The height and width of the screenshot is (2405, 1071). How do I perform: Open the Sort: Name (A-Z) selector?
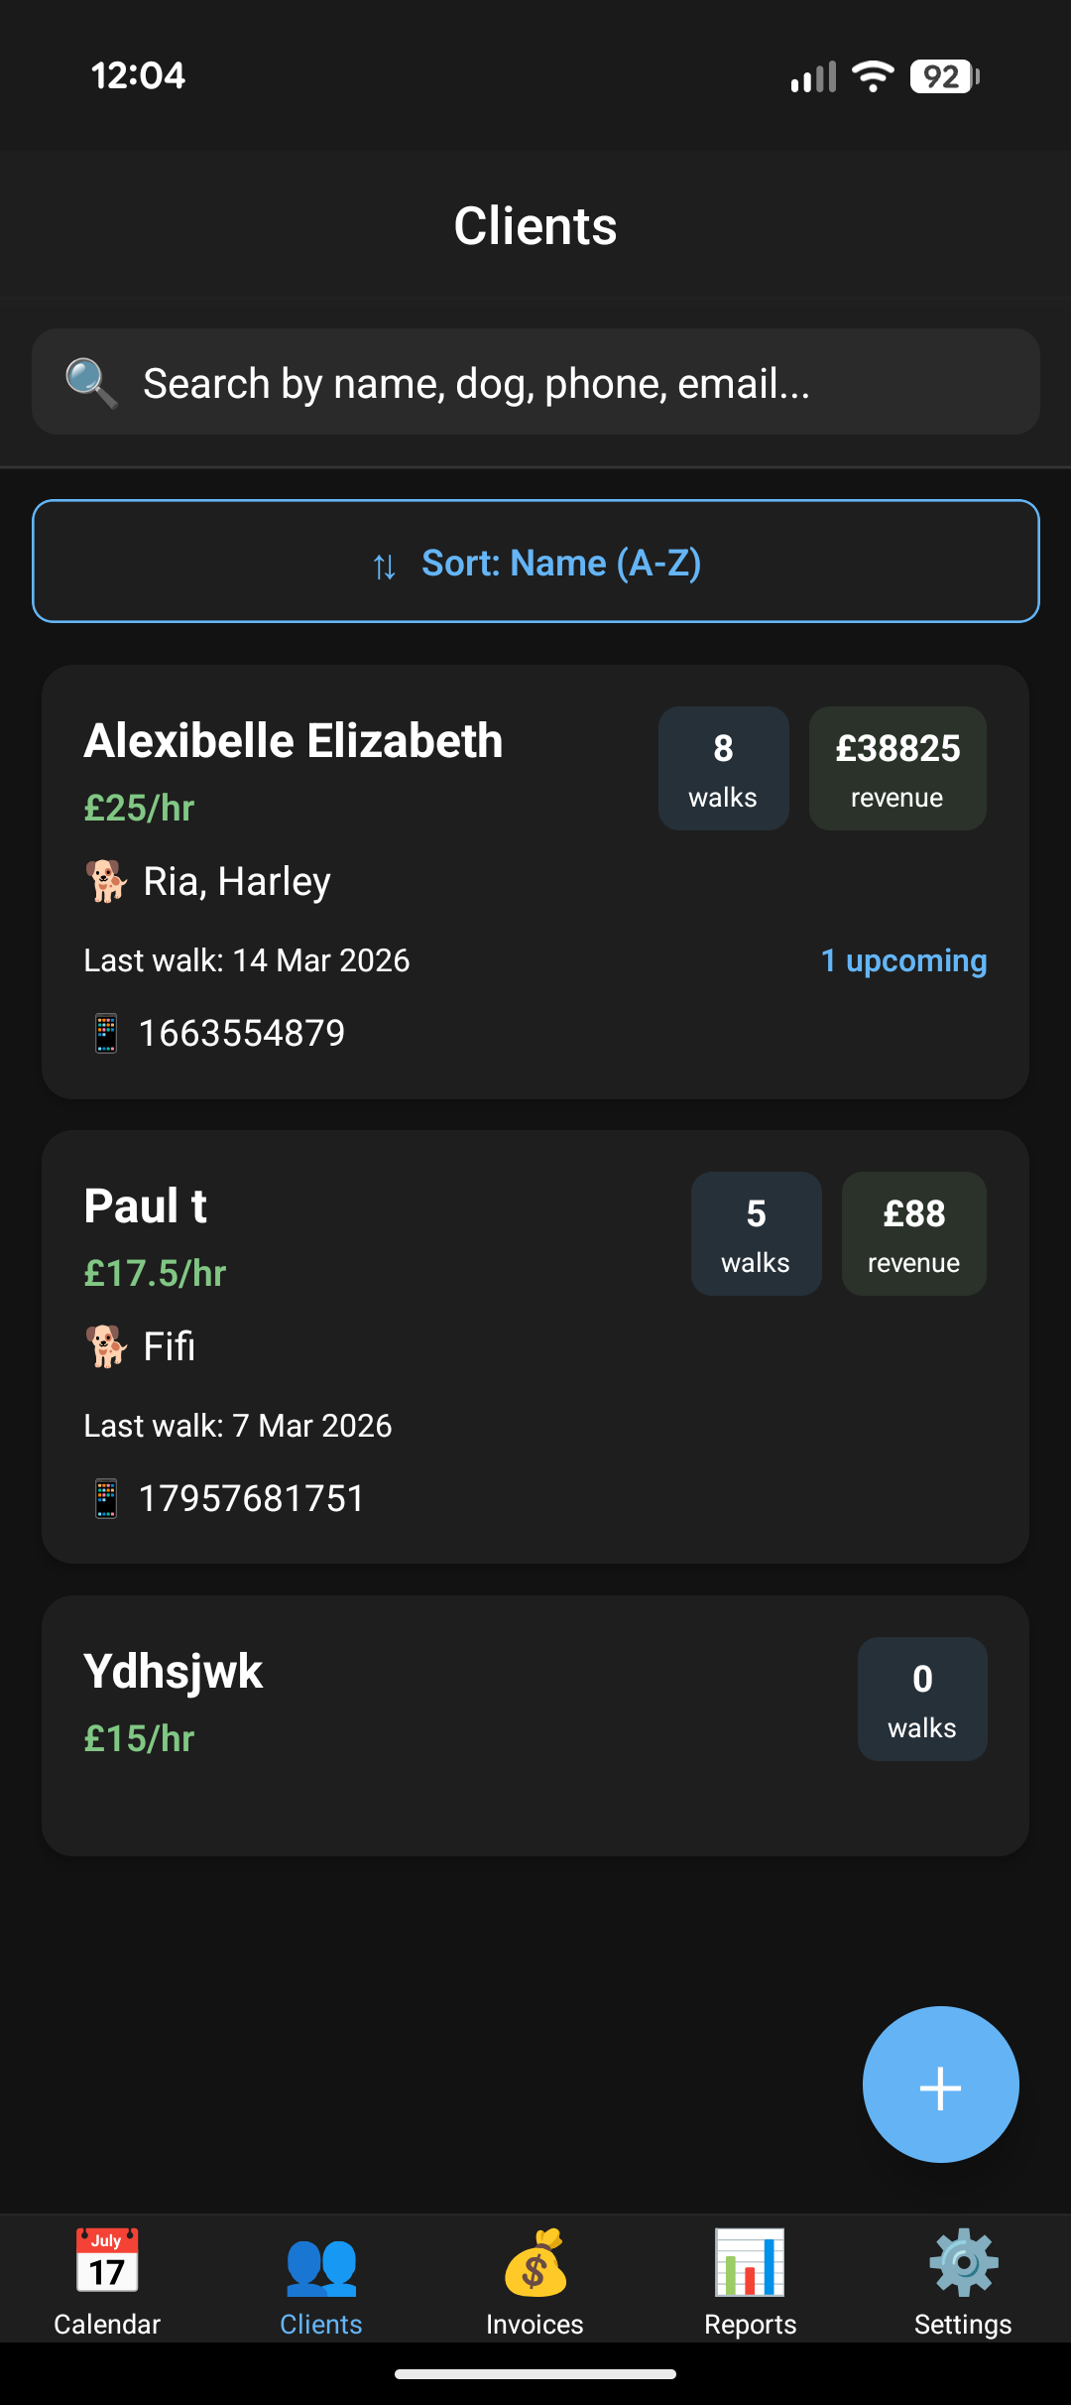[535, 562]
